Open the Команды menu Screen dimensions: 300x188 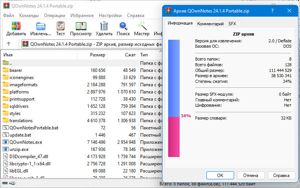click(29, 16)
